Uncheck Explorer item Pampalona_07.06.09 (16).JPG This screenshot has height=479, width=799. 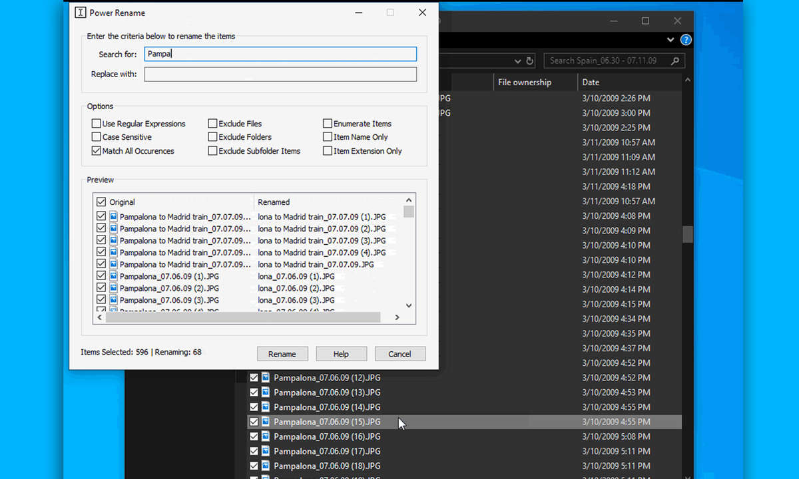pyautogui.click(x=254, y=436)
